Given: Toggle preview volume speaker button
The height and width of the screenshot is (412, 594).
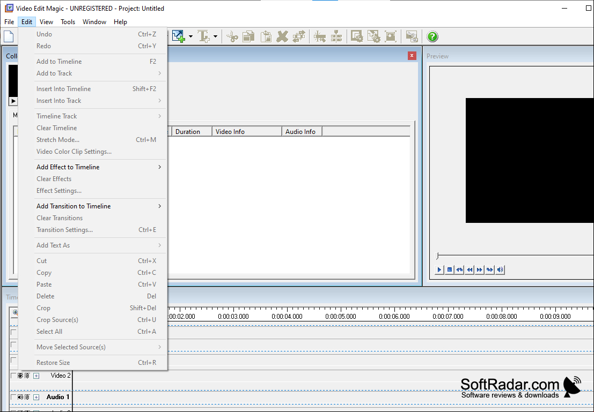Looking at the screenshot, I should point(500,269).
